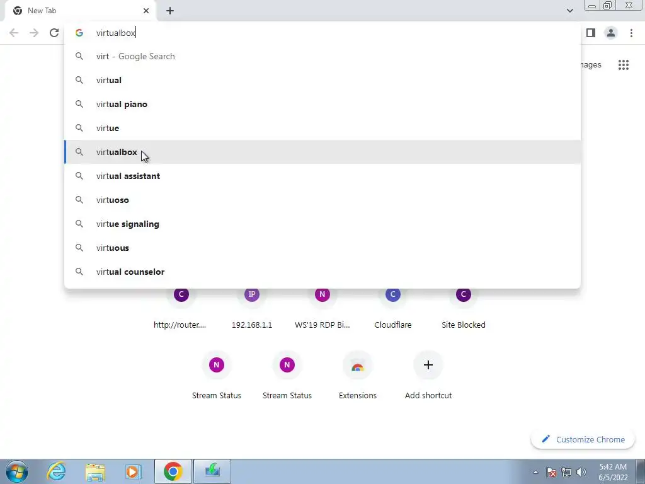Viewport: 645px width, 484px height.
Task: Launch Windows Media Player from taskbar
Action: click(x=134, y=471)
